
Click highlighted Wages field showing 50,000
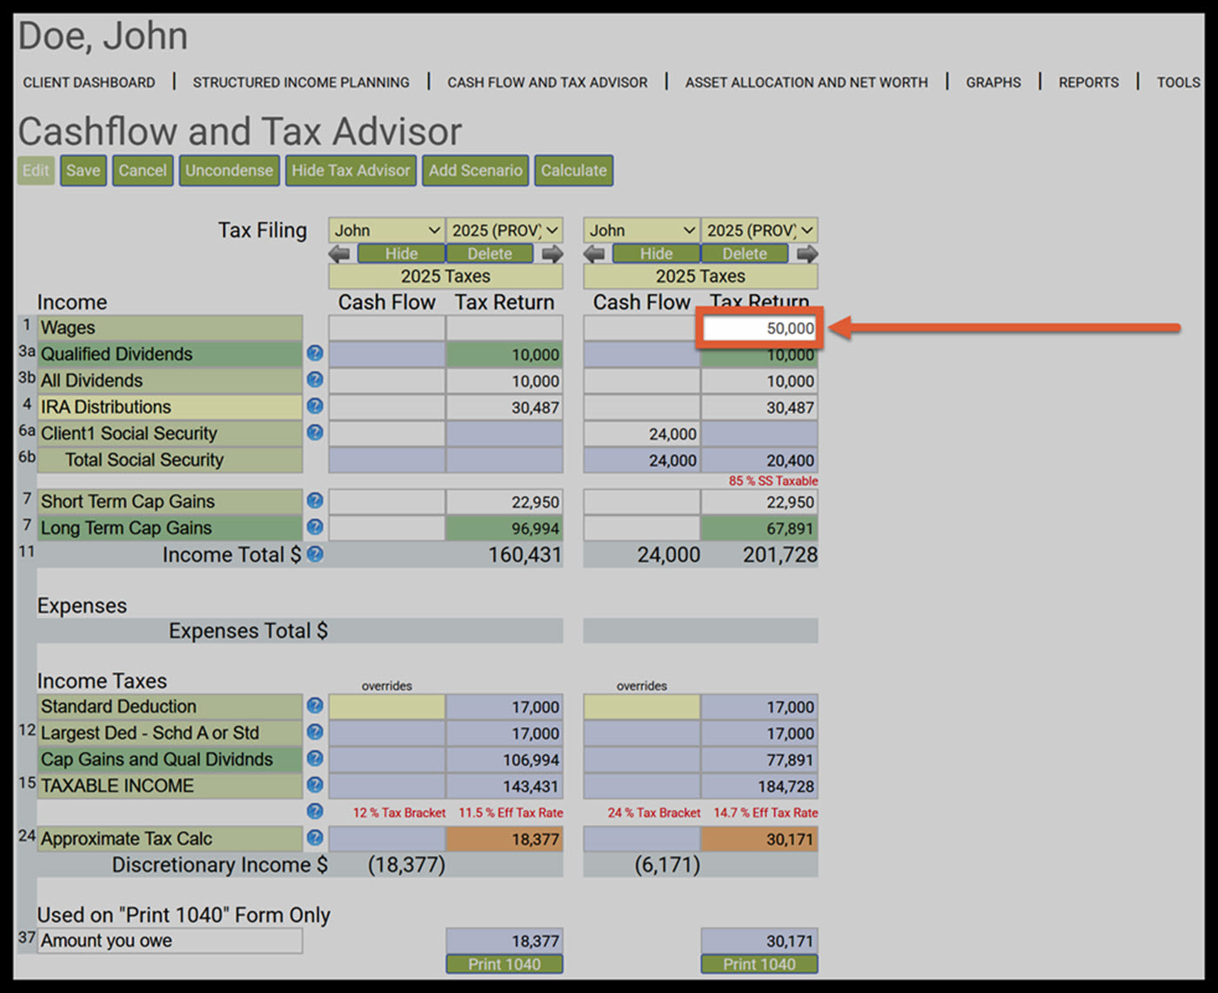pyautogui.click(x=760, y=328)
